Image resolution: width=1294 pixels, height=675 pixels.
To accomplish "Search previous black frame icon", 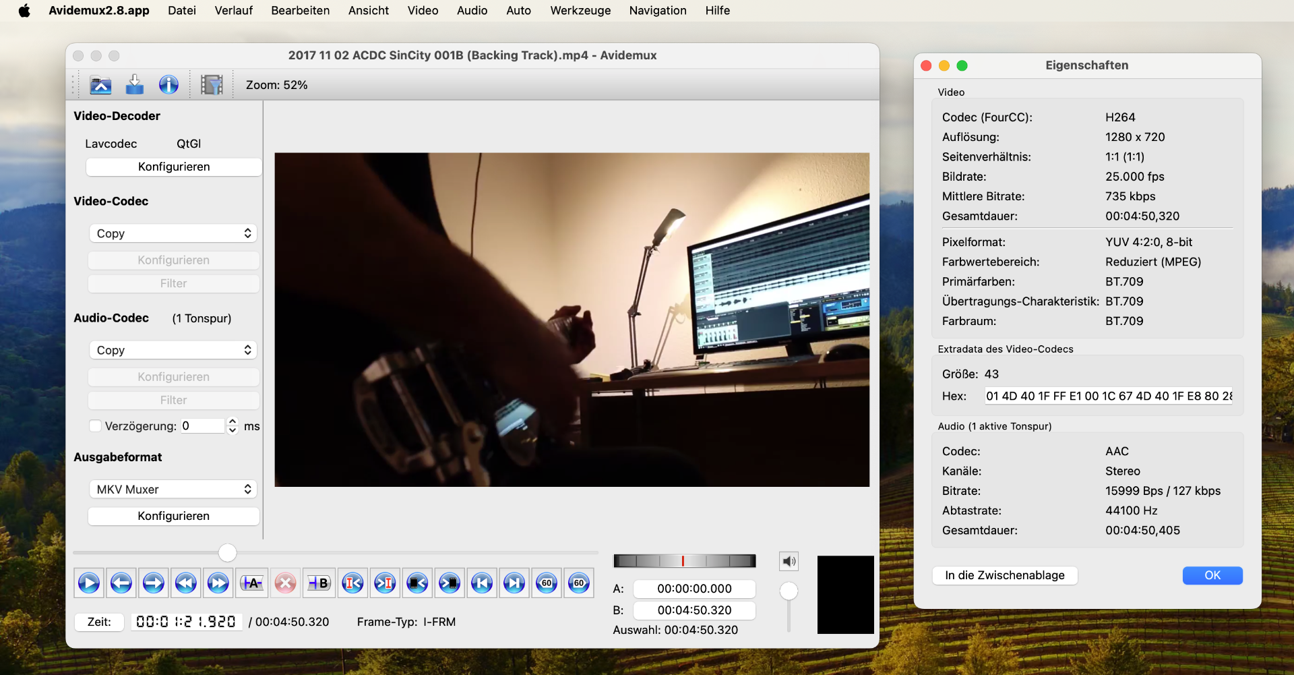I will pyautogui.click(x=417, y=583).
